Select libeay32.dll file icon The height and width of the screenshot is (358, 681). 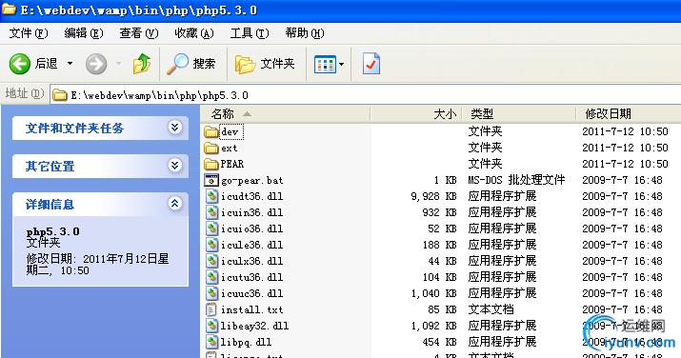point(211,326)
